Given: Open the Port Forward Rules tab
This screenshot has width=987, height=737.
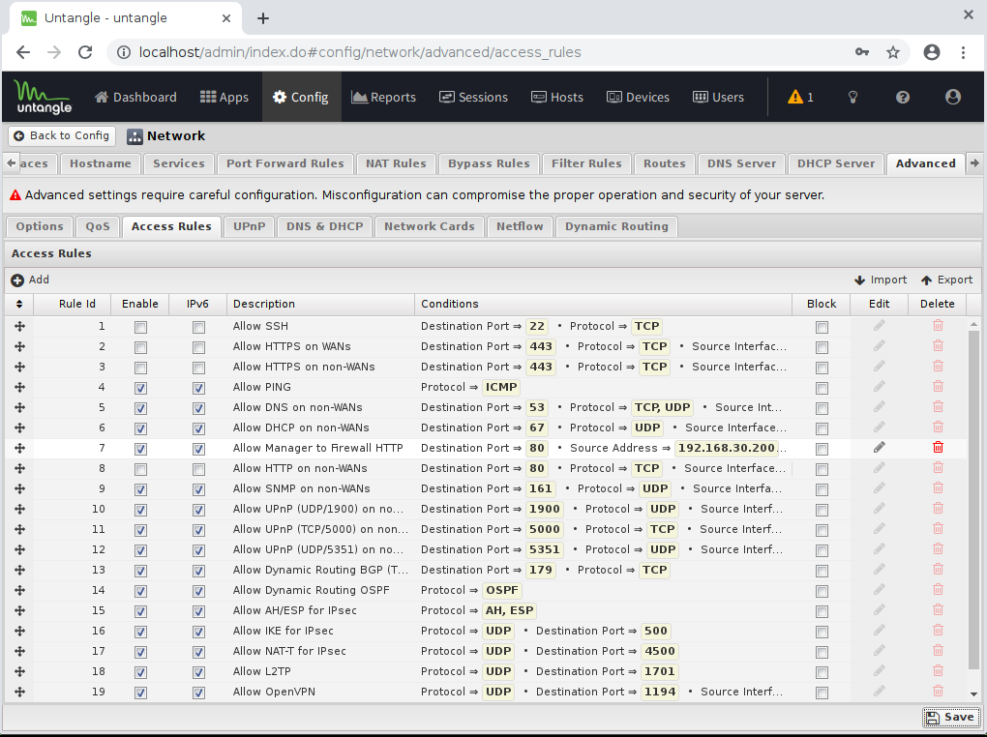Looking at the screenshot, I should coord(285,163).
